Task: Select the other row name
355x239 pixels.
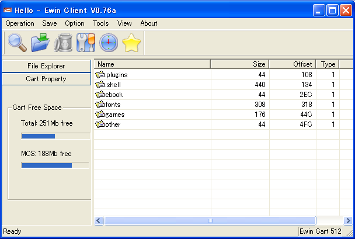Action: coord(113,124)
